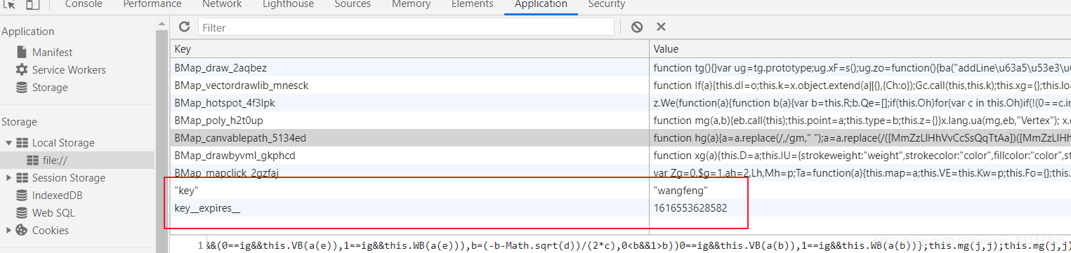Select the Local Storage item
1071x253 pixels.
point(63,142)
